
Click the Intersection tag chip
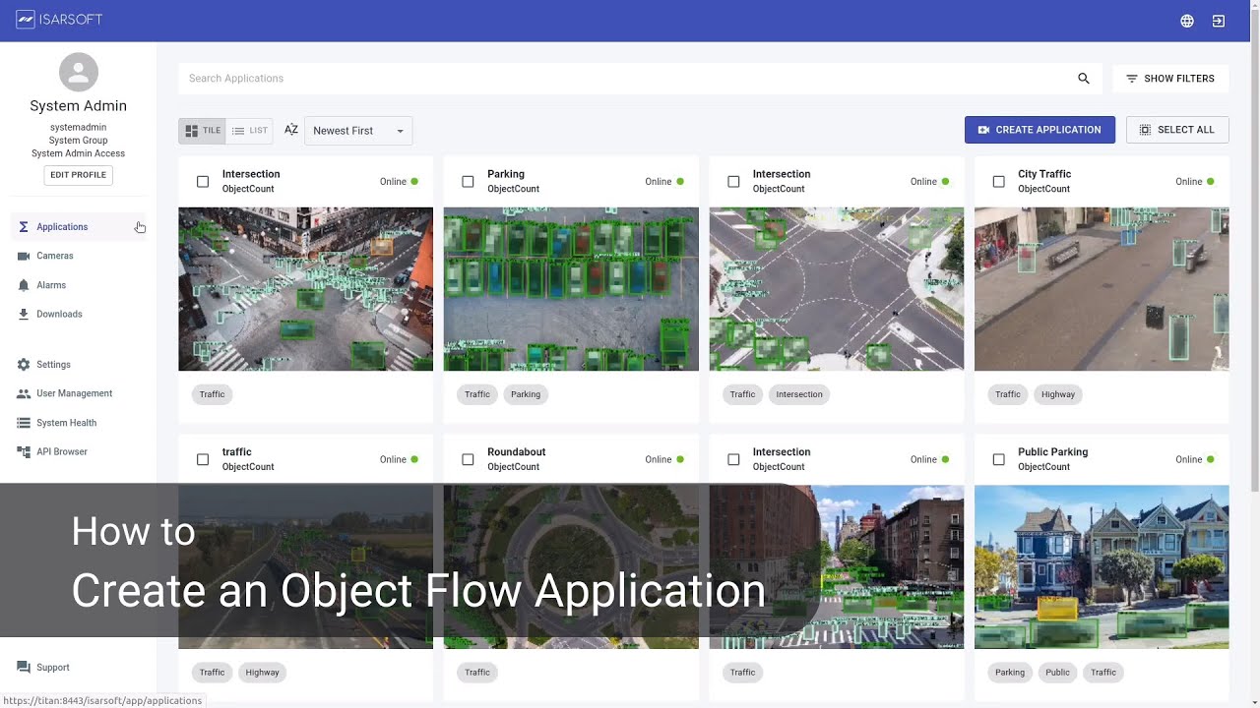[x=799, y=394]
